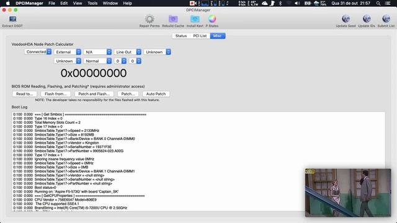Open the Edit menu

(64, 3)
